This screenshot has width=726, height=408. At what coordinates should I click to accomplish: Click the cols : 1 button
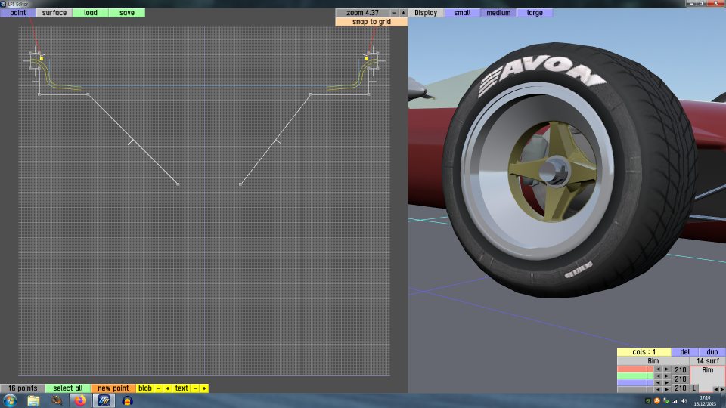(644, 351)
